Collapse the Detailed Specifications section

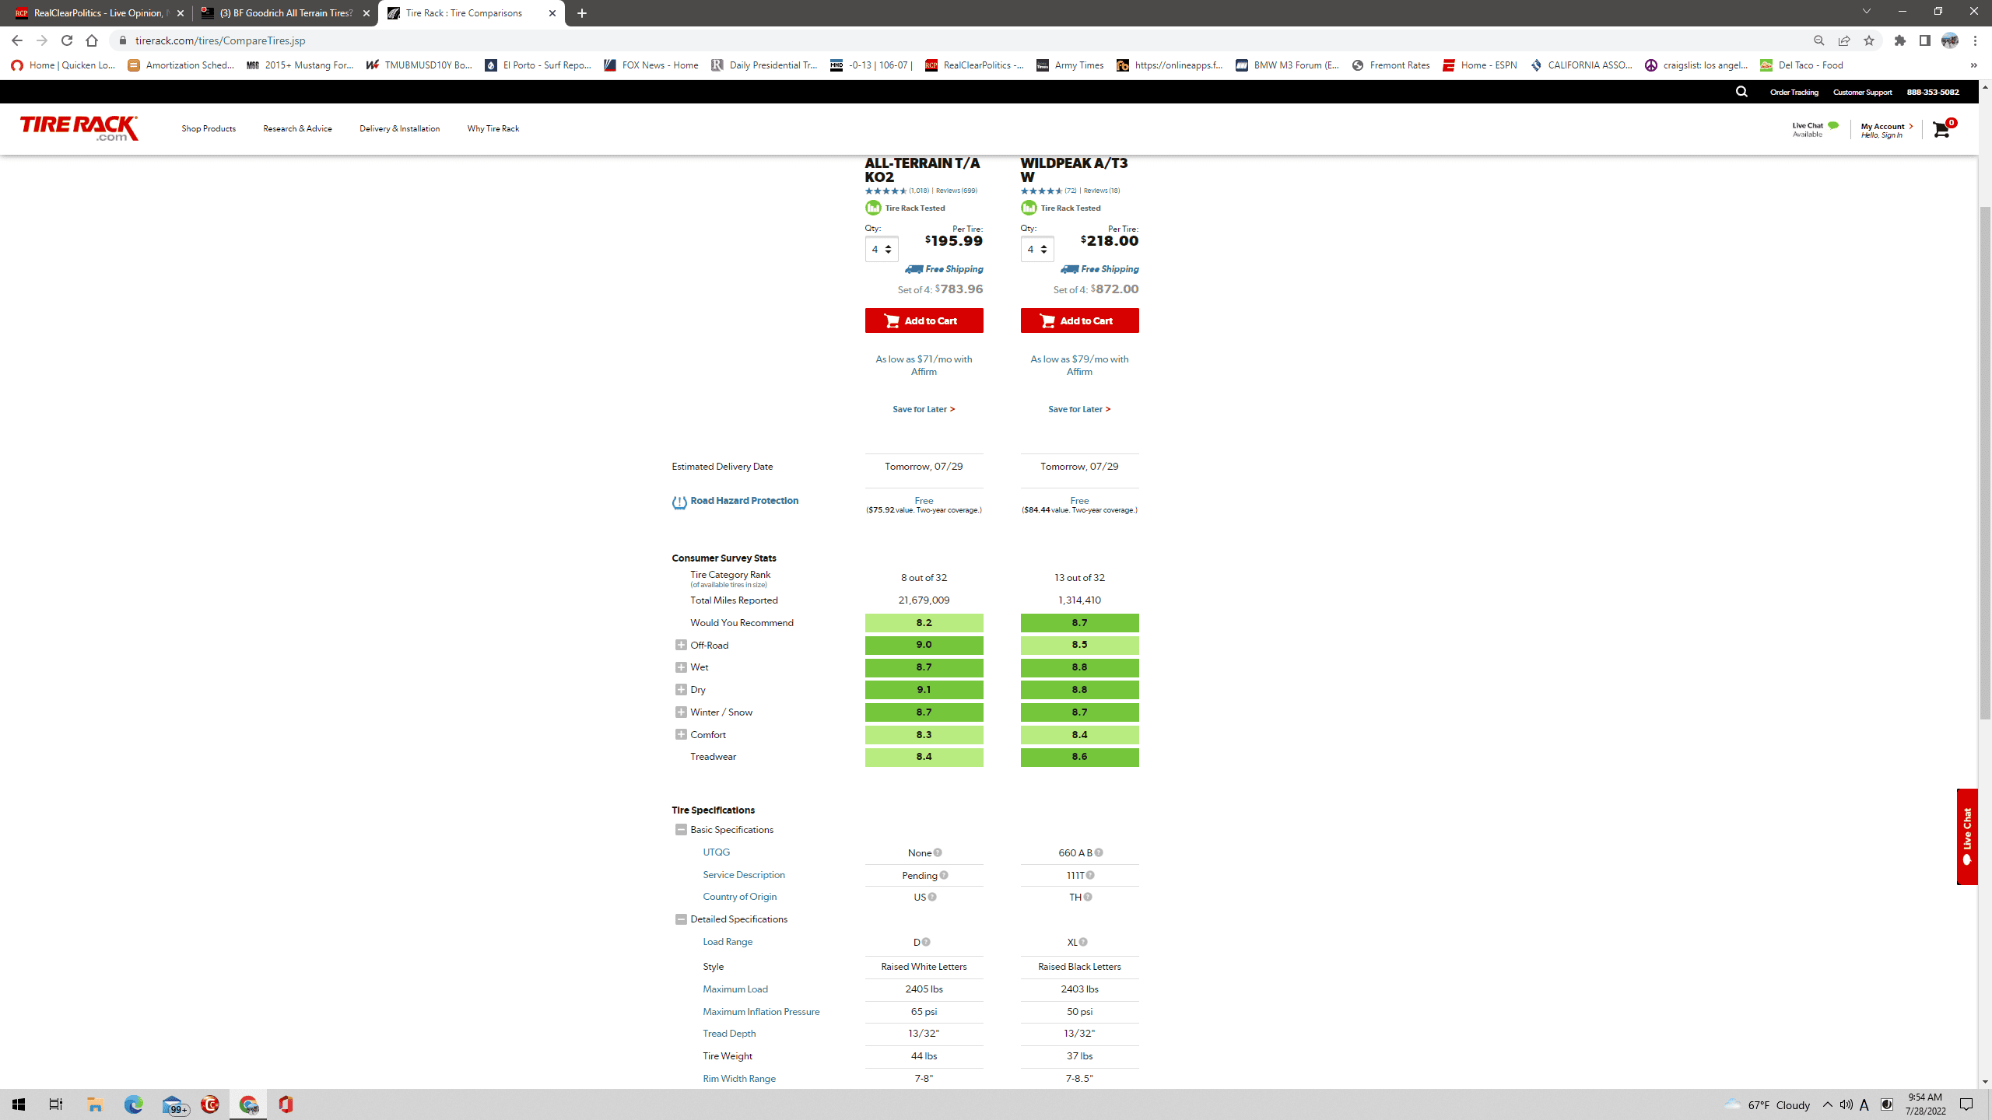click(x=681, y=919)
